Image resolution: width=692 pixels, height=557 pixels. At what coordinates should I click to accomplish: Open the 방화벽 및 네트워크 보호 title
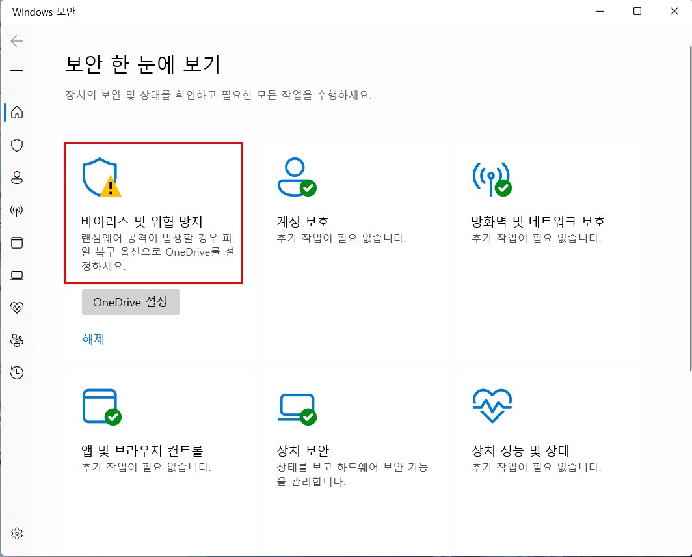pyautogui.click(x=538, y=221)
